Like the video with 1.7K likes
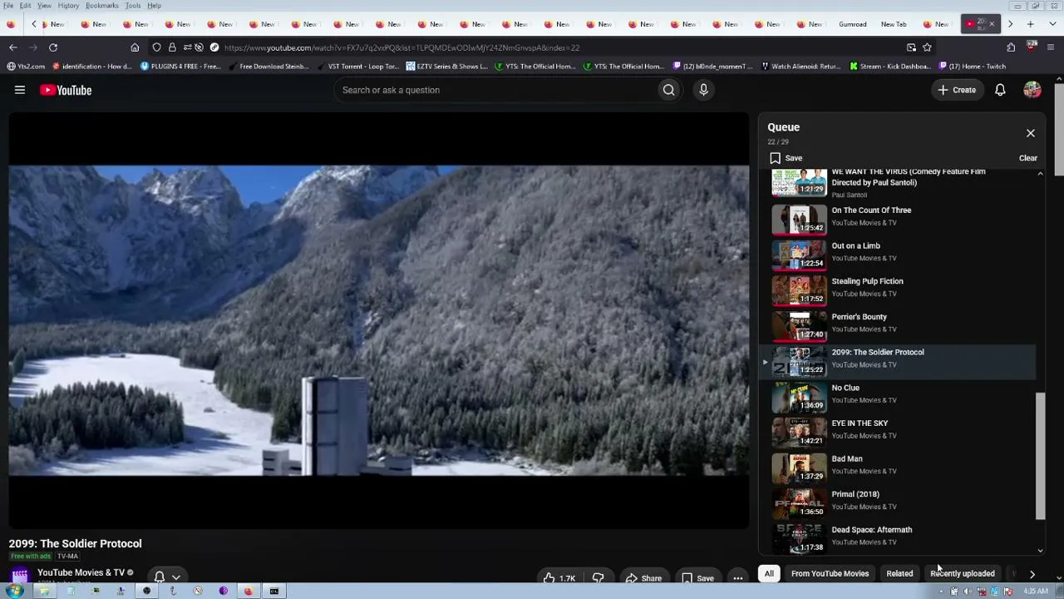Image resolution: width=1064 pixels, height=599 pixels. 559,578
